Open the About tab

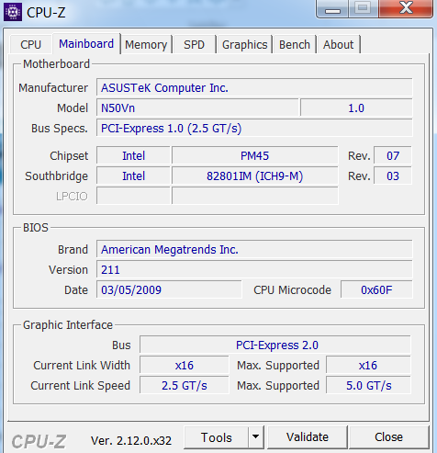click(339, 45)
